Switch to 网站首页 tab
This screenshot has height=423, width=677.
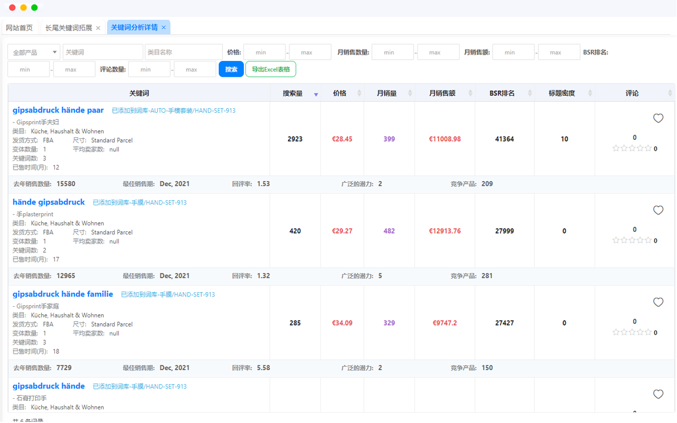(19, 28)
